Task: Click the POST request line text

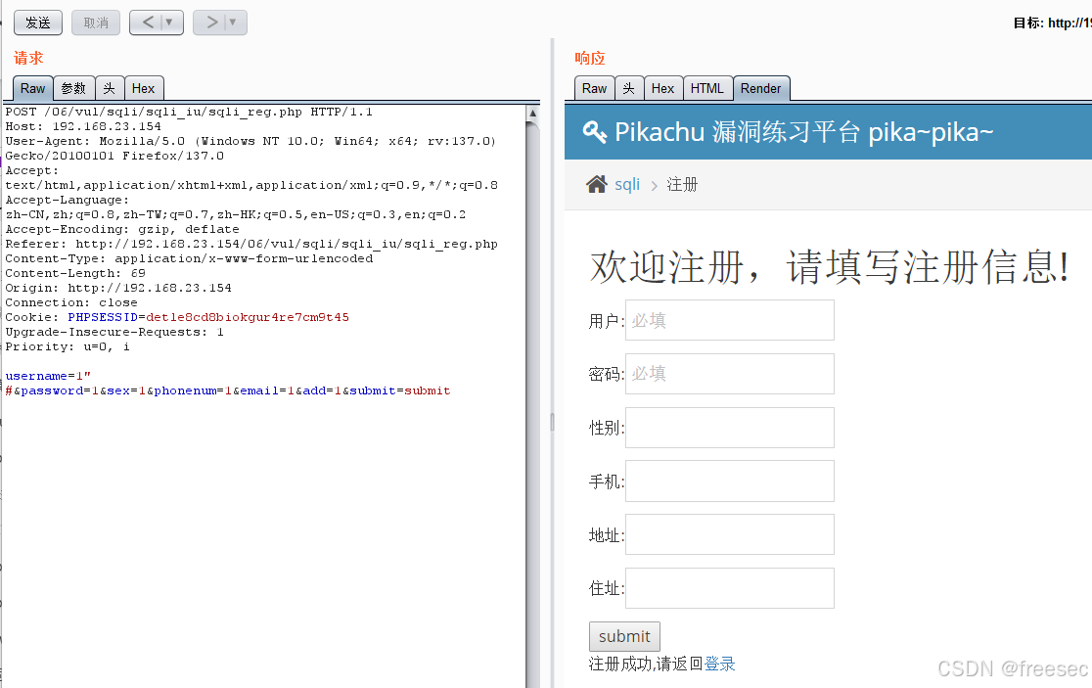Action: point(189,113)
